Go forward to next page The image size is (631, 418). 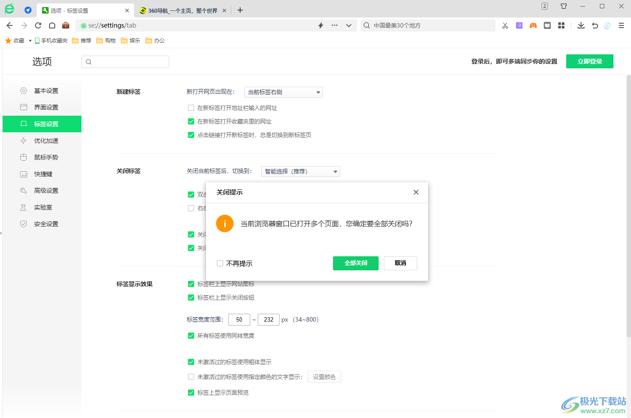(x=24, y=25)
